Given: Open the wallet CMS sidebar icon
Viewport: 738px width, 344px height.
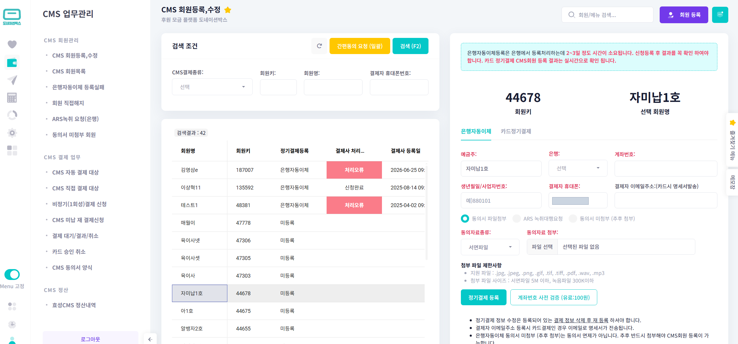Looking at the screenshot, I should 12,62.
